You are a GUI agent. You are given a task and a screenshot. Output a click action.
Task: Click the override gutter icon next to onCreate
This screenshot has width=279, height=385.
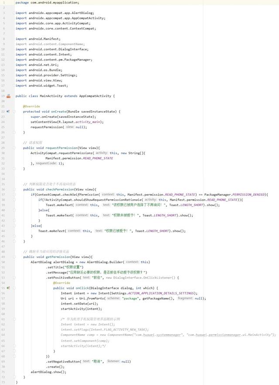(x=8, y=111)
